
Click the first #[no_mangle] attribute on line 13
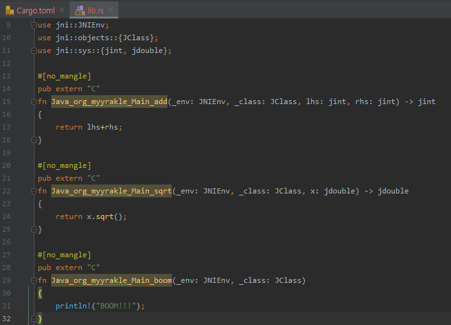[65, 76]
